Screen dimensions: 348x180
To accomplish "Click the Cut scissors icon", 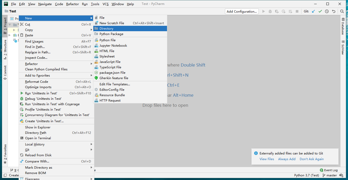I will point(22,24).
